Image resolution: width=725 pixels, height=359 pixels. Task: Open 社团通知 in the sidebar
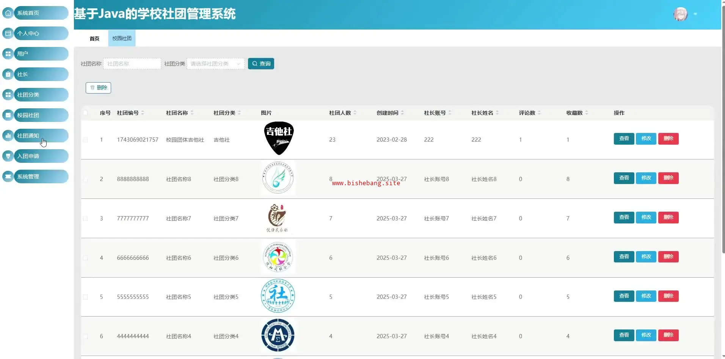(x=41, y=136)
